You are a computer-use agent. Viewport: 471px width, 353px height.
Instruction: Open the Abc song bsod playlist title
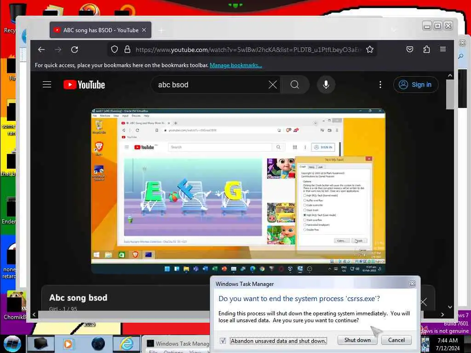click(78, 298)
